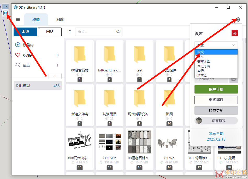Open the in-model cube item
Image resolution: width=248 pixels, height=179 pixels.
(x=18, y=45)
